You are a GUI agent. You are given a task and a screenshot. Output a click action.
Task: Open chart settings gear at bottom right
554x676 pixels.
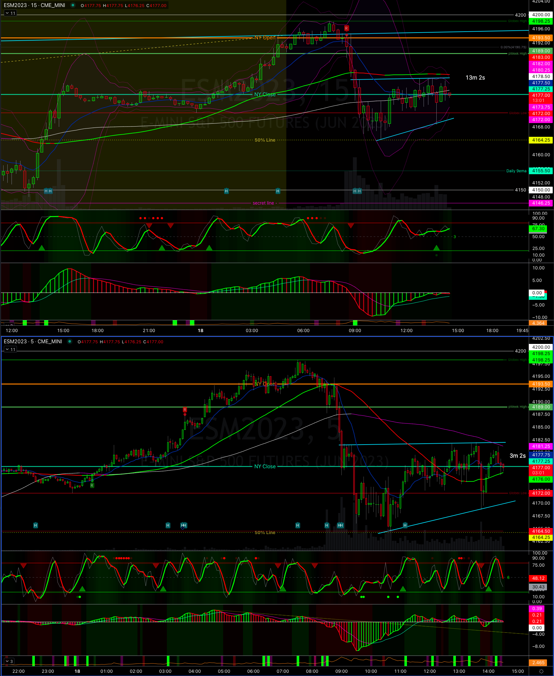click(x=541, y=671)
